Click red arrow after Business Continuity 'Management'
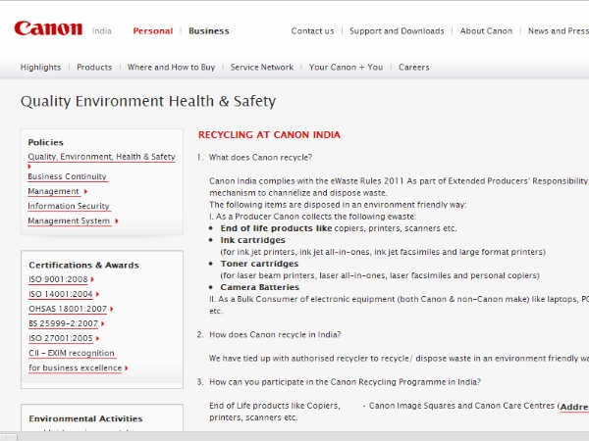 tap(85, 191)
